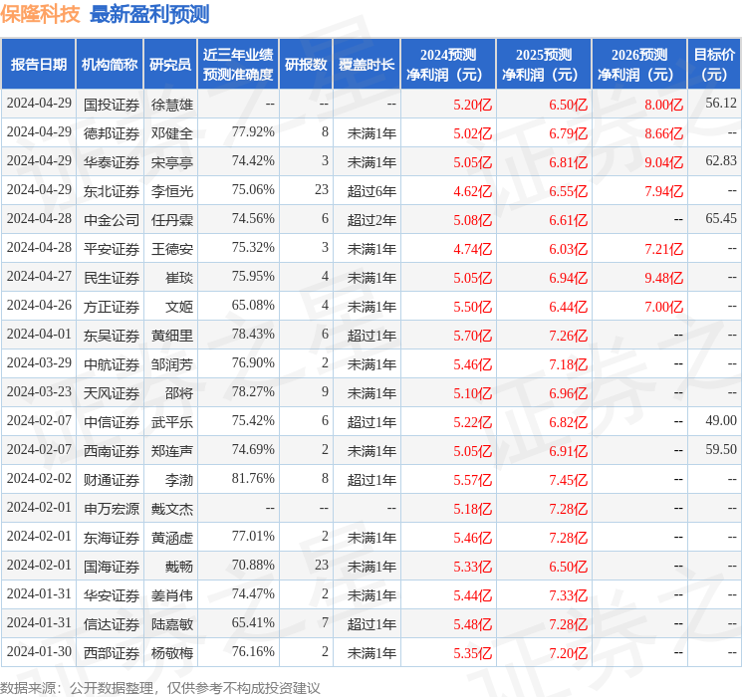Click researcher name 文姬
Image resolution: width=742 pixels, height=697 pixels.
coord(179,307)
